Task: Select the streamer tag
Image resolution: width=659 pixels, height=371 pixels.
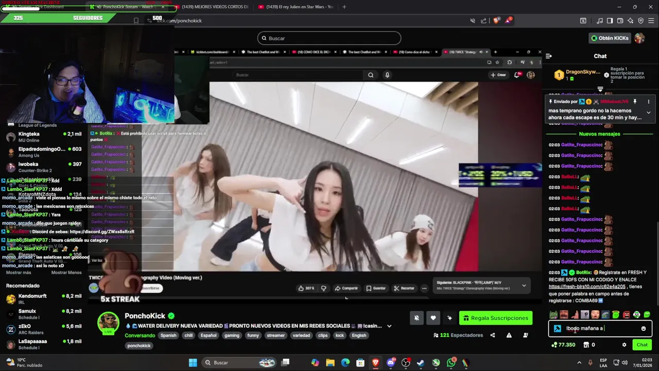Action: (275, 335)
